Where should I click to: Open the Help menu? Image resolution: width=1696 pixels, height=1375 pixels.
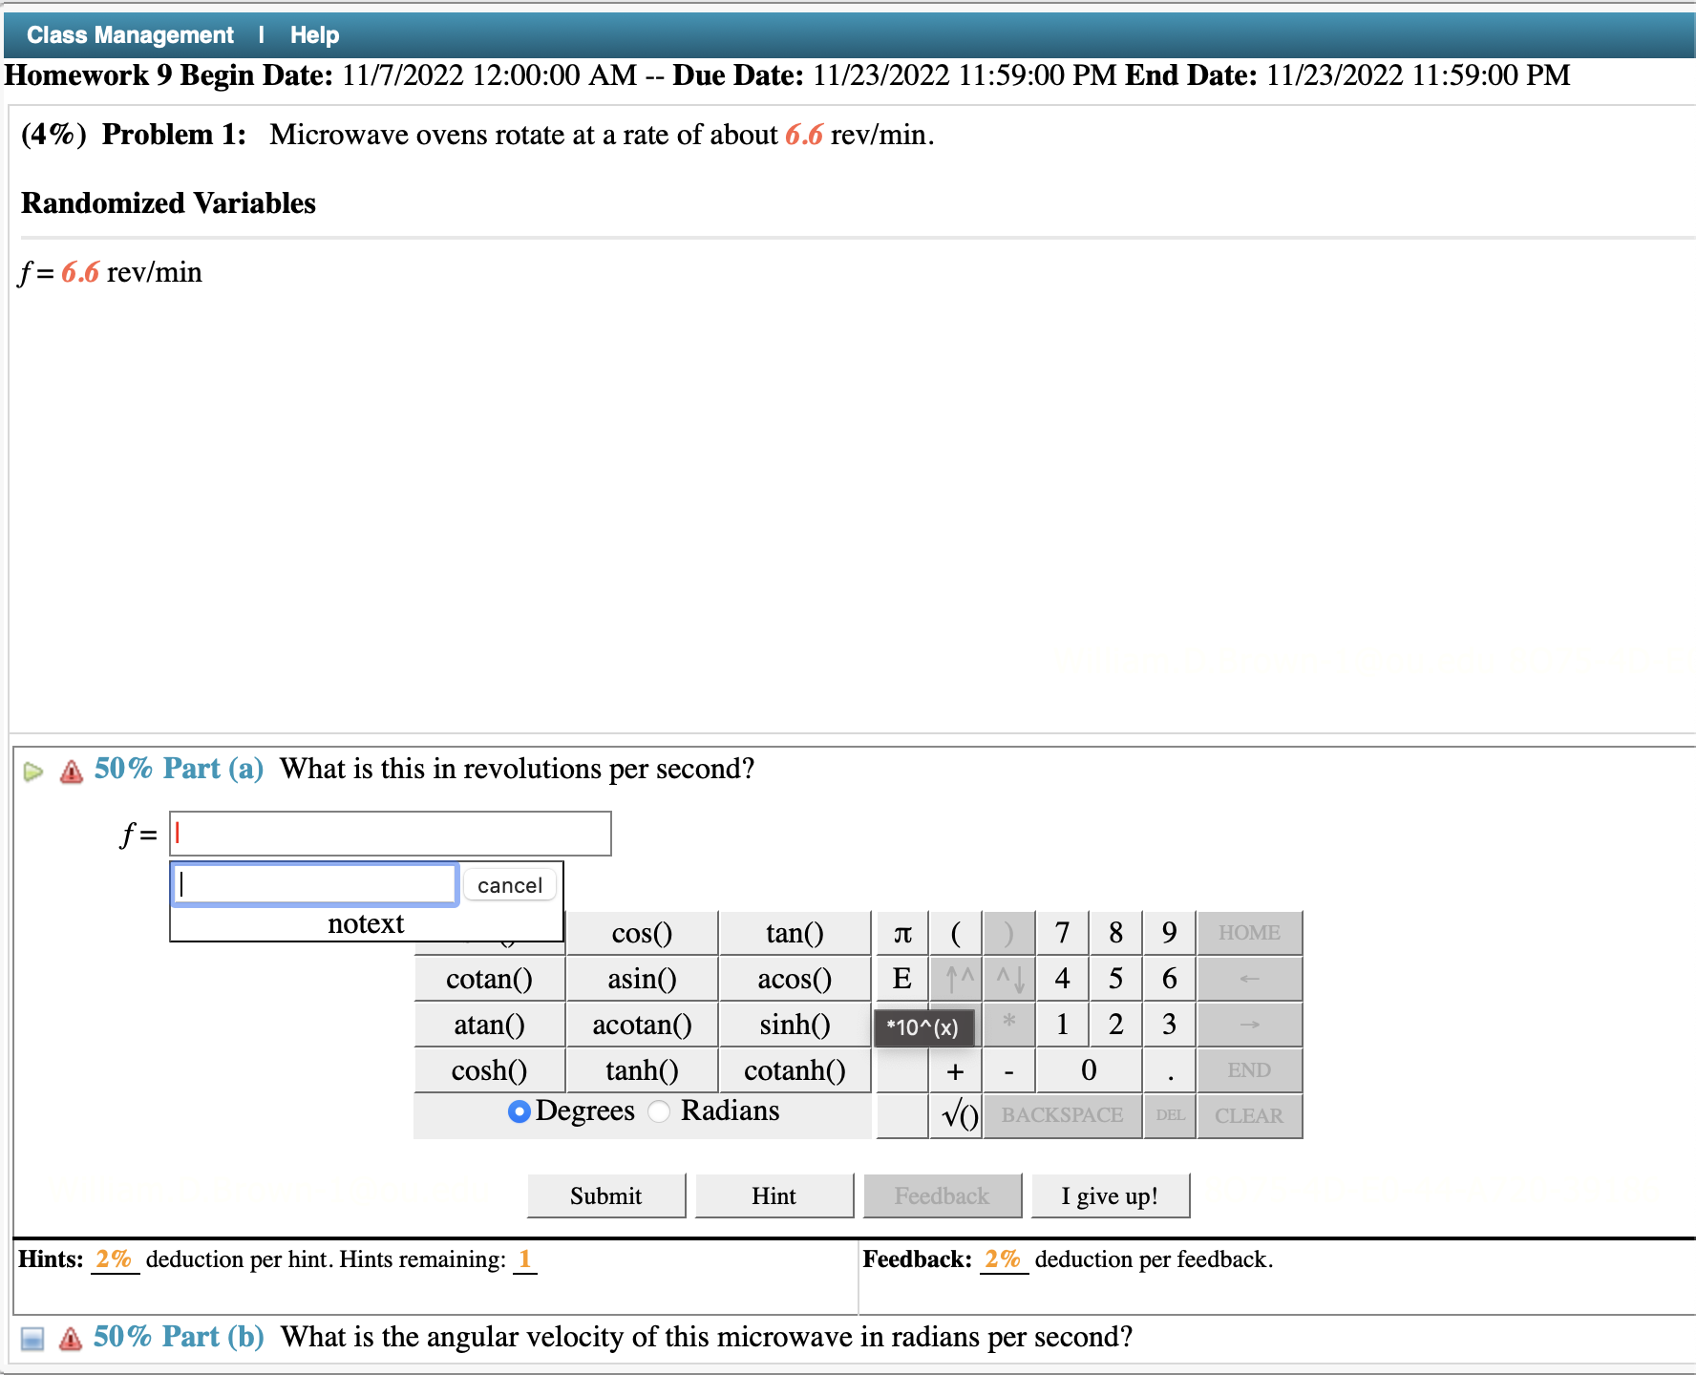(x=315, y=34)
